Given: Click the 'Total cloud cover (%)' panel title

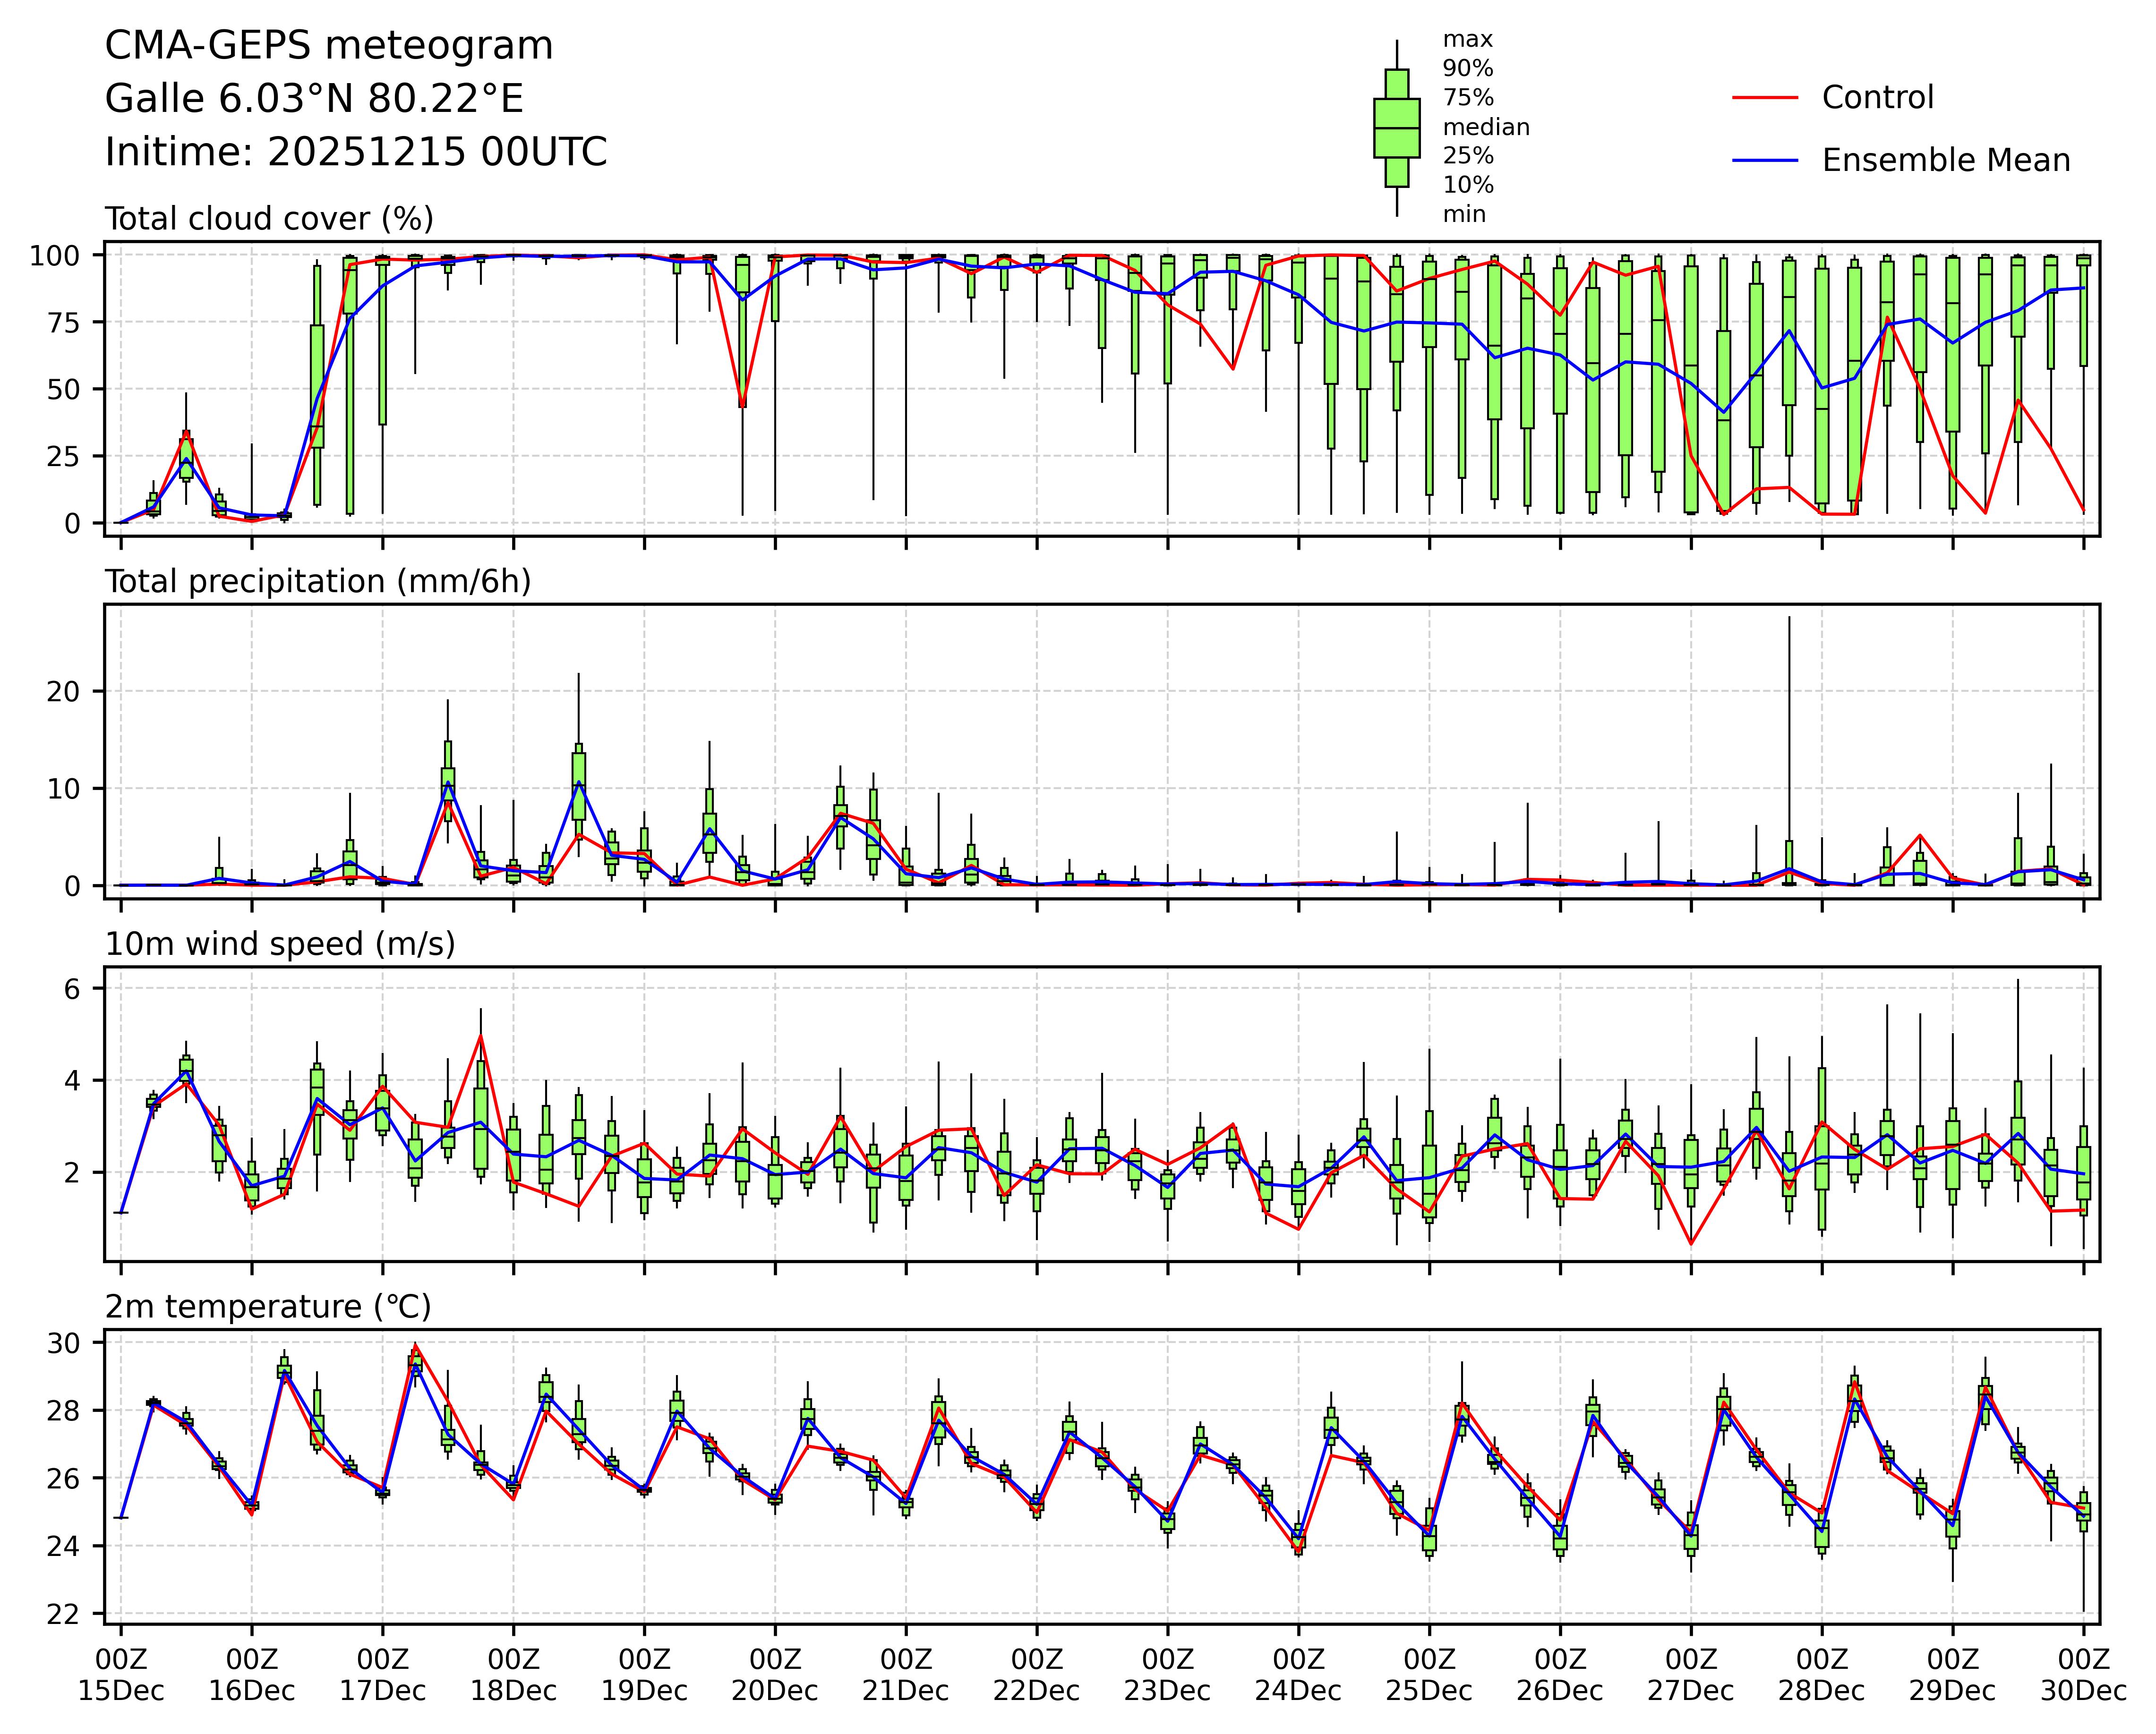Looking at the screenshot, I should pyautogui.click(x=269, y=219).
